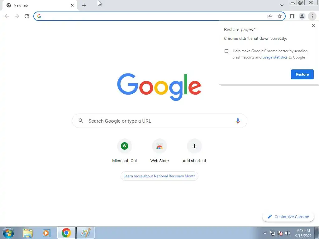This screenshot has height=239, width=319.
Task: Click the Search Google or type a URL box
Action: (159, 121)
